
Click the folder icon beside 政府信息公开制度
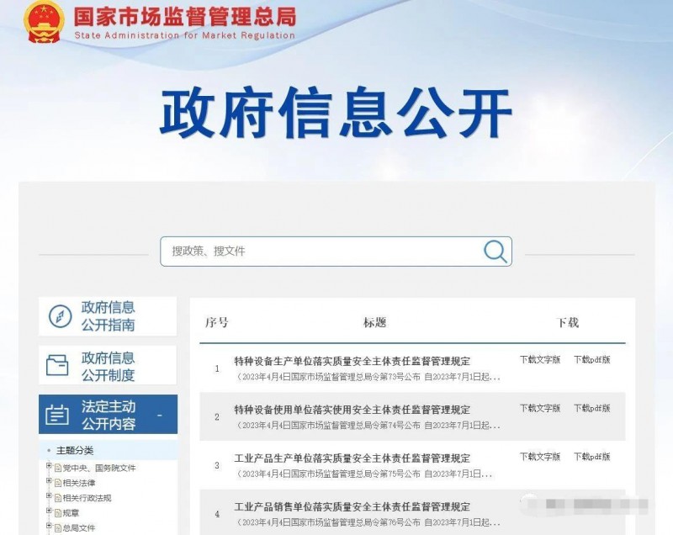click(x=58, y=365)
